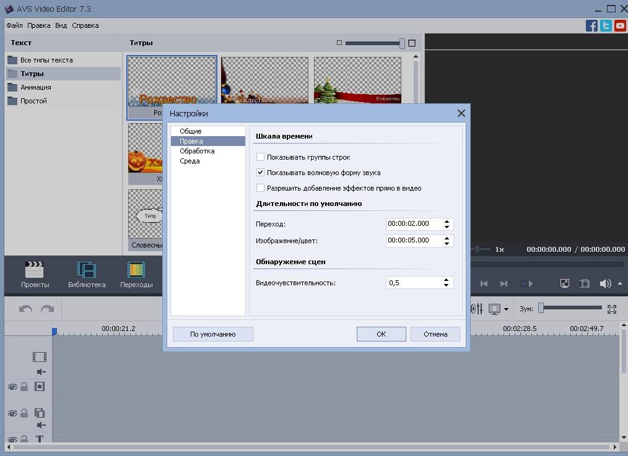Open Twitter page icon
The image size is (628, 456).
606,25
